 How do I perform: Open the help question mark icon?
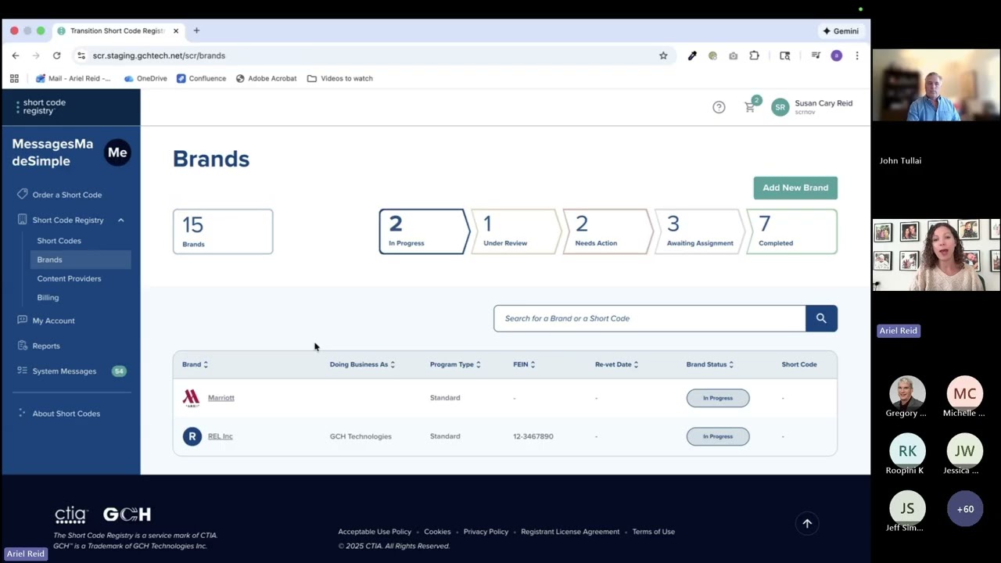(x=719, y=107)
